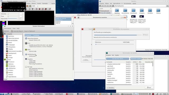
Task: Pick the blue palette color swatch
Action: coord(3,23)
